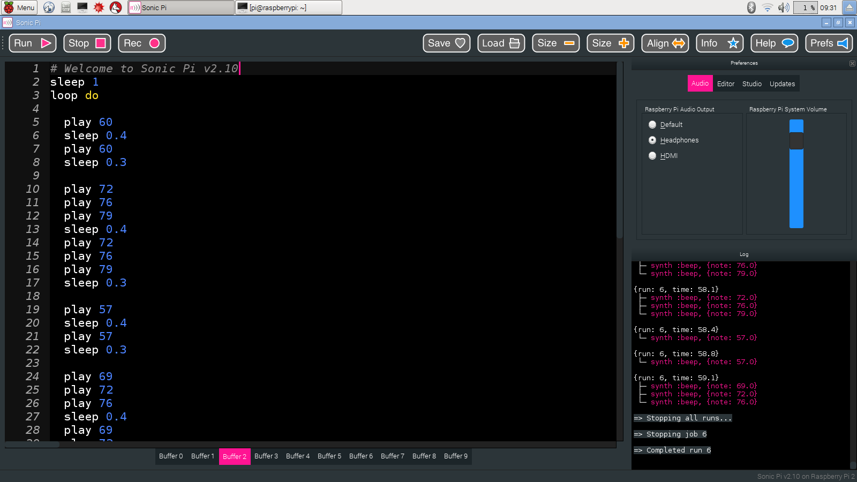Screen dimensions: 857x482
Task: Click the toolbar drag handle
Action: pos(4,43)
